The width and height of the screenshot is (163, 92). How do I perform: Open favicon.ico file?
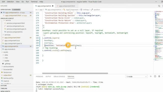coord(7,72)
